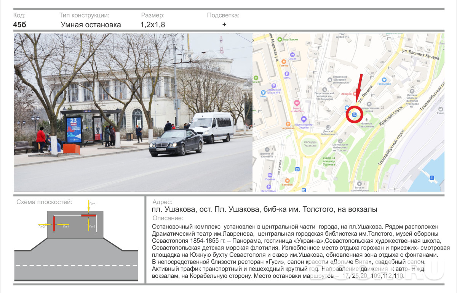Open the Челентано restaurant icon
The width and height of the screenshot is (457, 293).
pyautogui.click(x=288, y=124)
